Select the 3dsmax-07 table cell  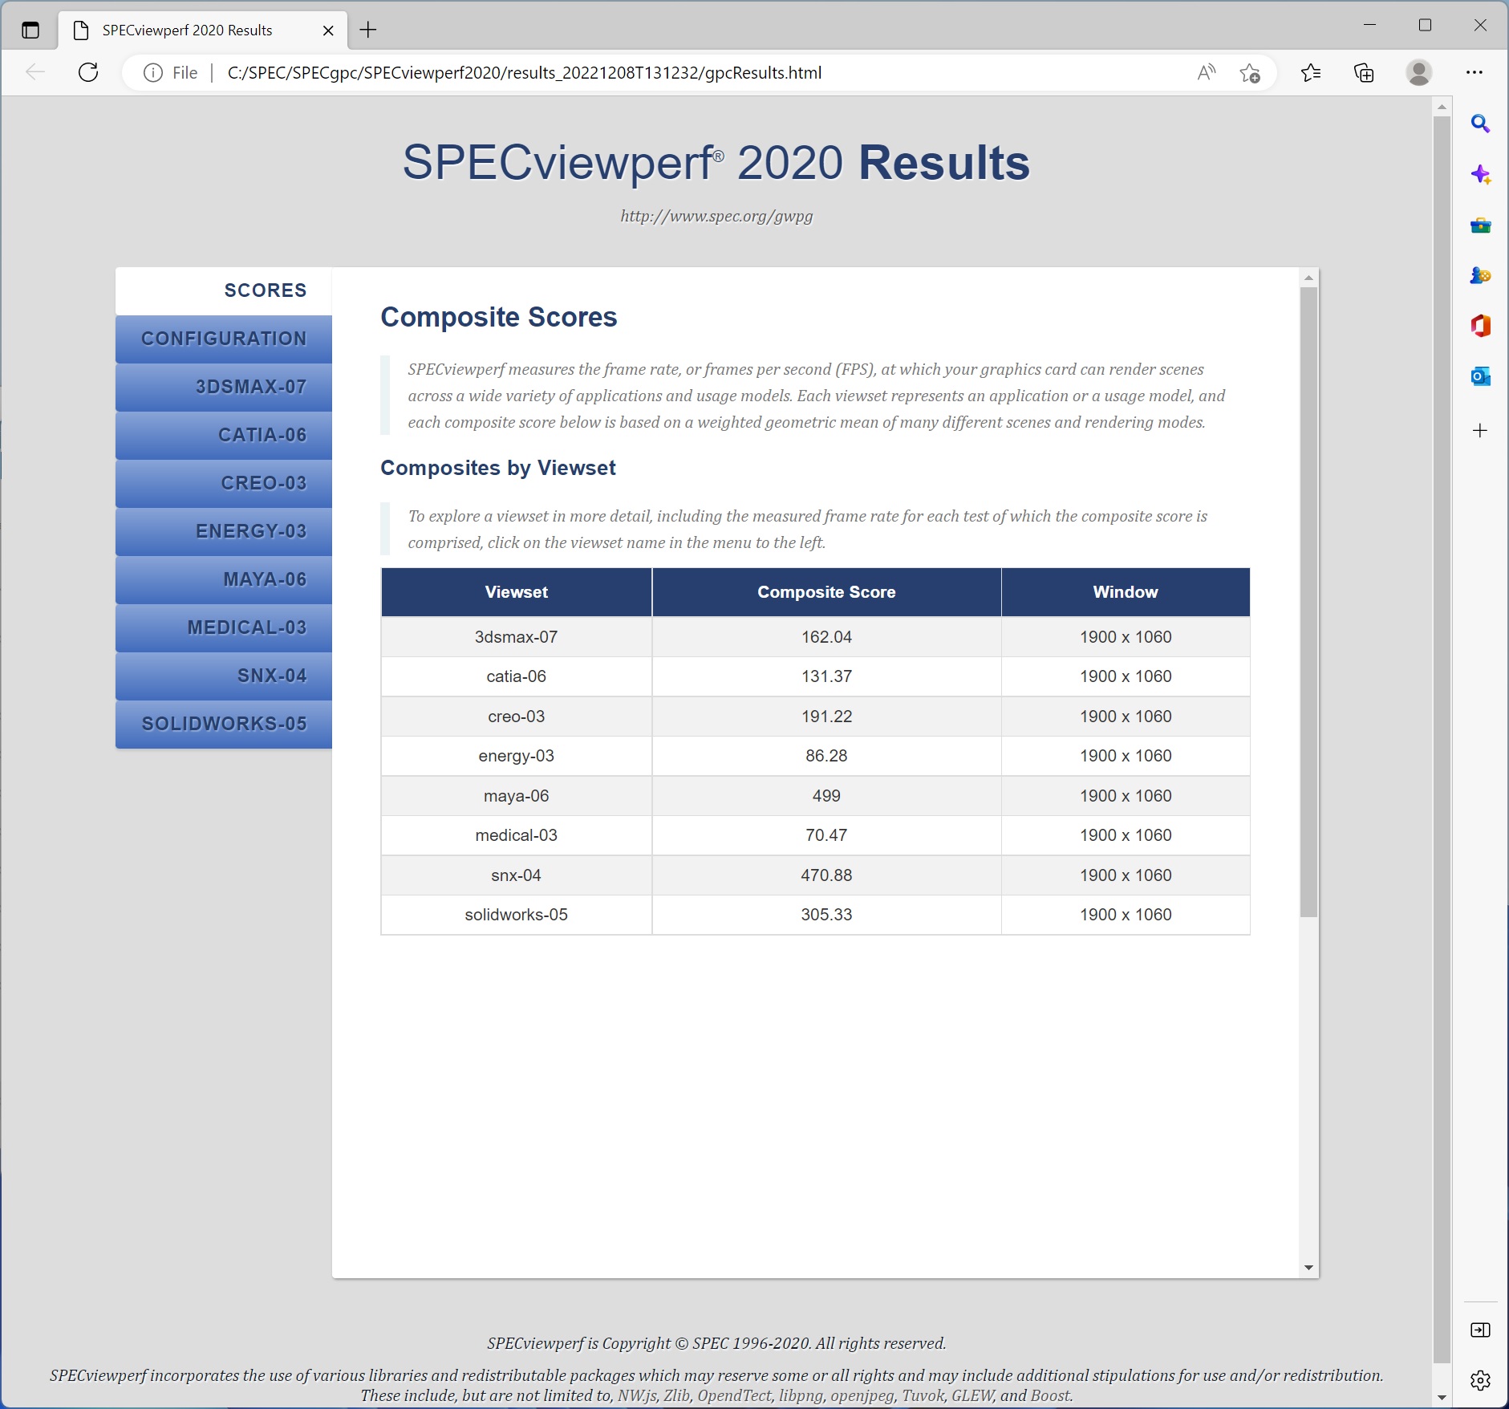[517, 637]
